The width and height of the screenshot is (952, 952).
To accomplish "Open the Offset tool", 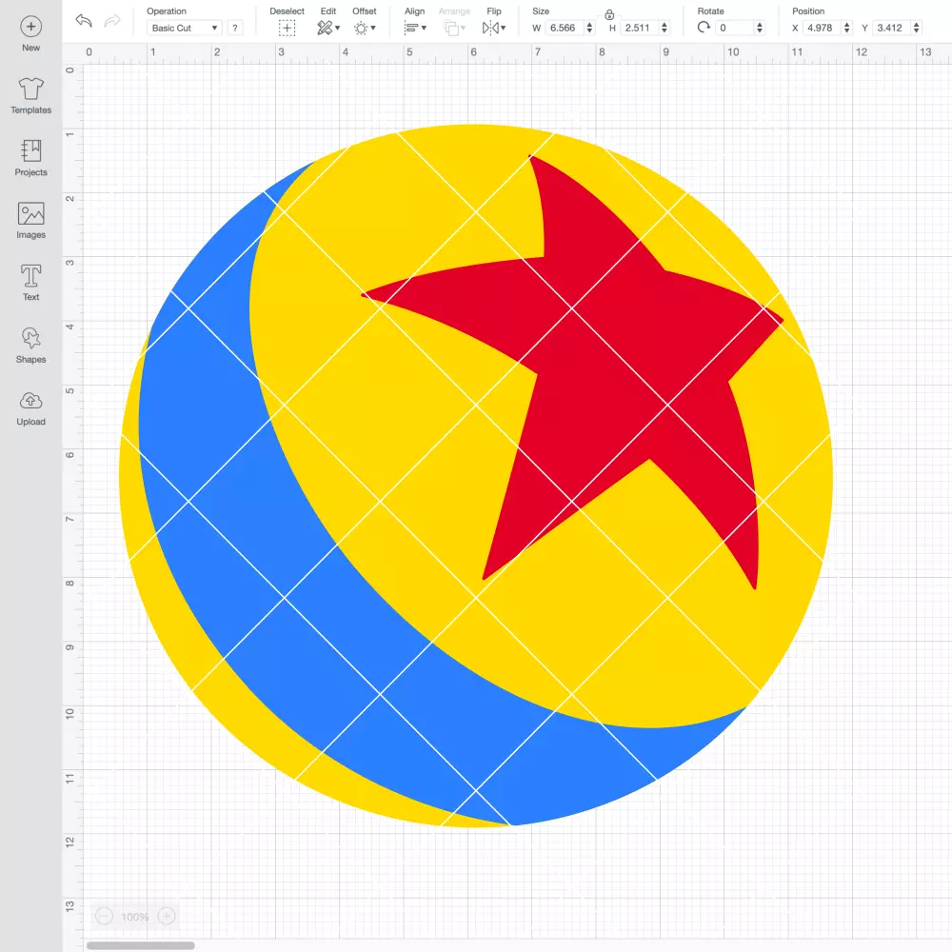I will [x=365, y=28].
